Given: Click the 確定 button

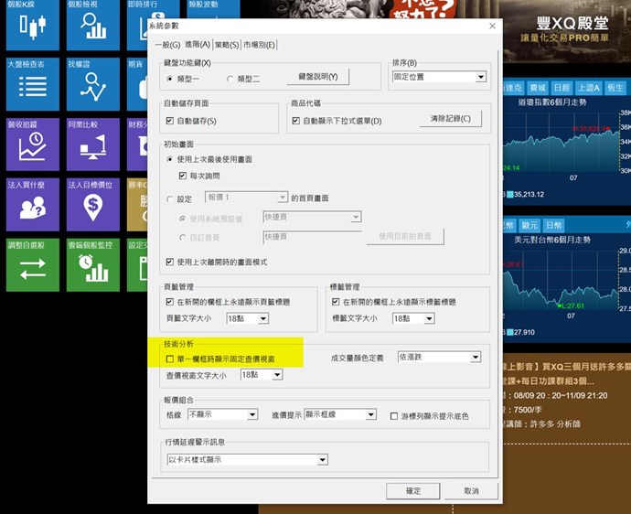Looking at the screenshot, I should coord(412,491).
